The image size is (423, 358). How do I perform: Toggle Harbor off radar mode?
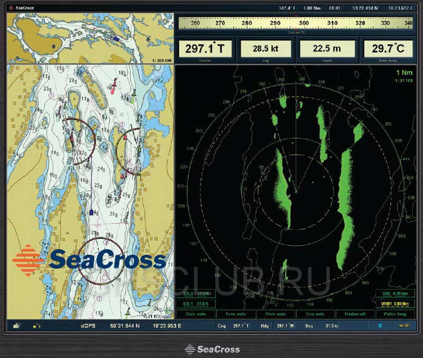[x=355, y=314]
